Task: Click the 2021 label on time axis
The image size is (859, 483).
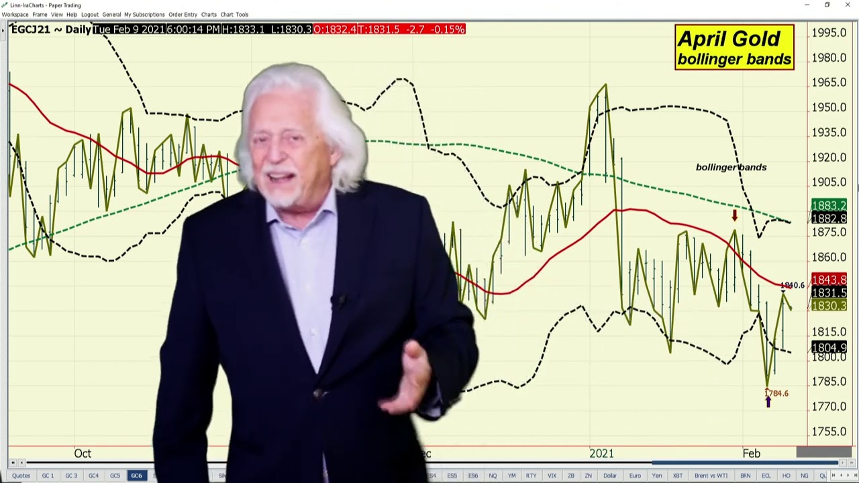Action: click(601, 453)
